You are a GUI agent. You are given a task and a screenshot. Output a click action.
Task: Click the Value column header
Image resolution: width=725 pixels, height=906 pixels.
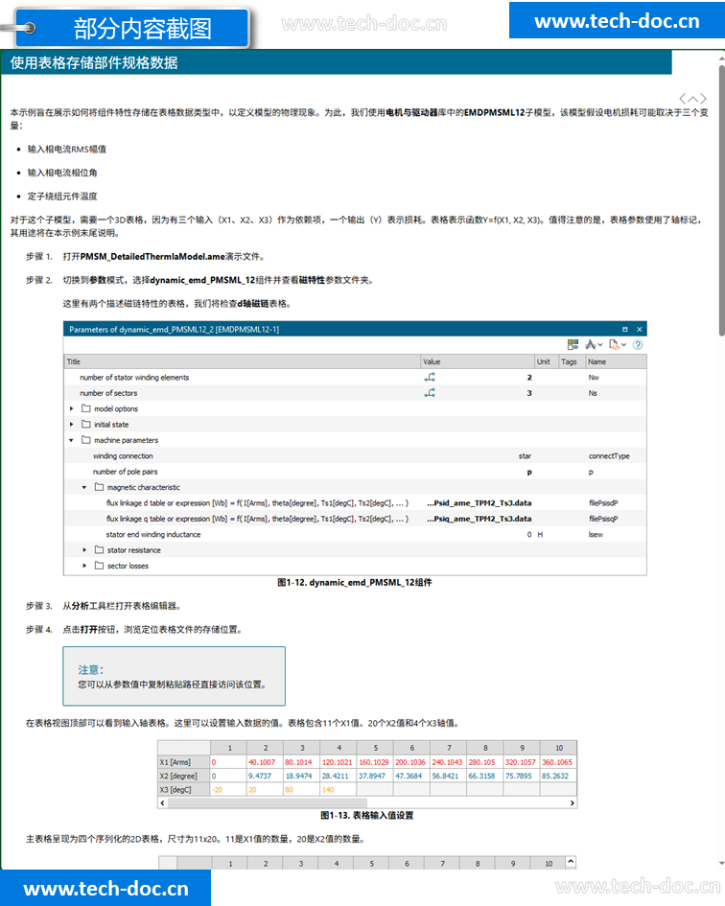[x=478, y=361]
